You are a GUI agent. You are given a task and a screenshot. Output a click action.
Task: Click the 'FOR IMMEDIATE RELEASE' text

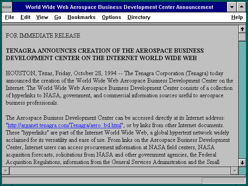coord(43,35)
